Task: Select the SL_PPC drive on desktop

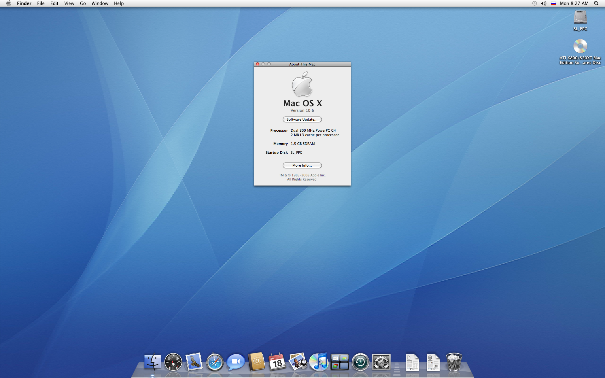Action: pos(580,21)
